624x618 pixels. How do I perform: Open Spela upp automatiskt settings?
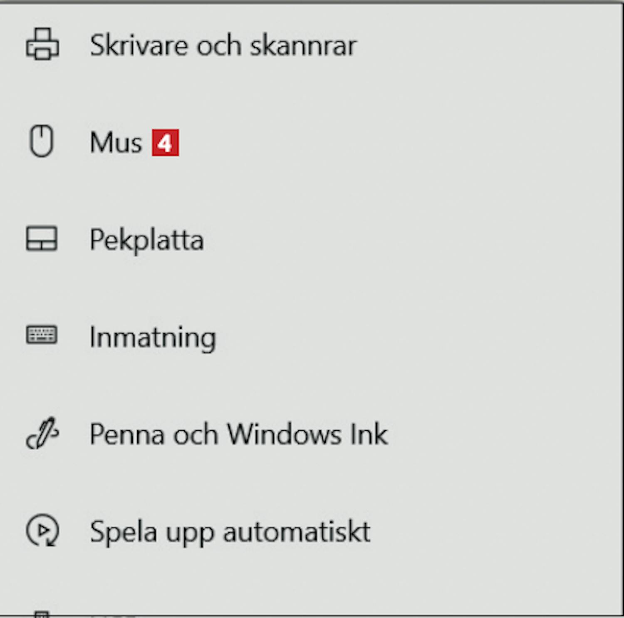point(230,532)
